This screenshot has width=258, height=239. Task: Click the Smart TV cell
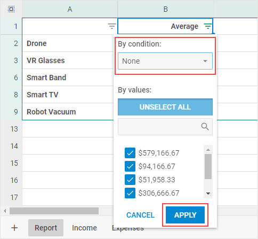point(68,95)
